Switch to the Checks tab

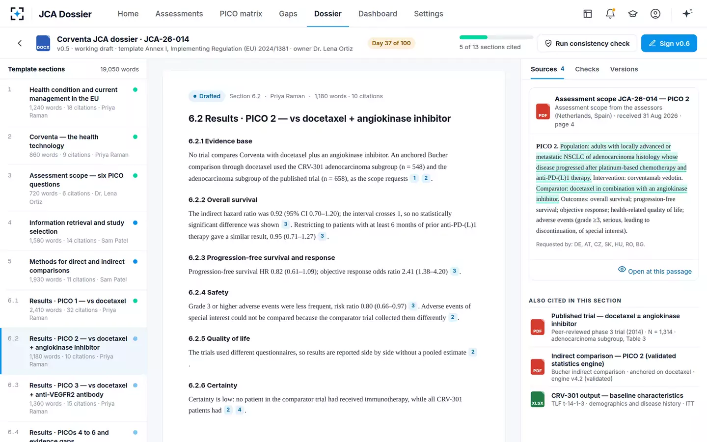pyautogui.click(x=587, y=69)
